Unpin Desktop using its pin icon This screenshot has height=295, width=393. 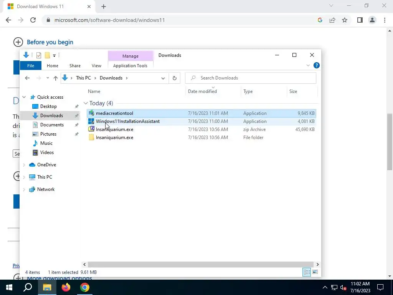pyautogui.click(x=77, y=106)
